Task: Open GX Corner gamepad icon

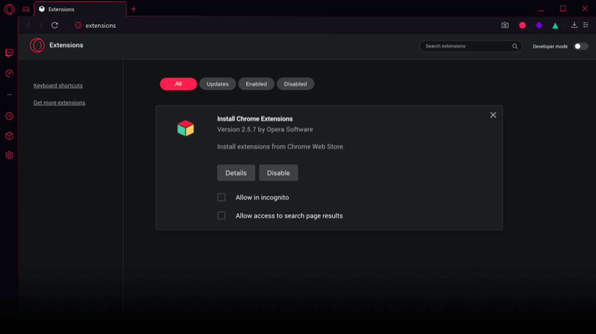Action: [26, 9]
